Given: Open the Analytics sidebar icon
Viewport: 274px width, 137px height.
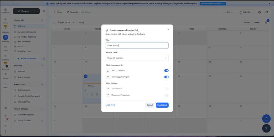Looking at the screenshot, I should [x=5, y=56].
